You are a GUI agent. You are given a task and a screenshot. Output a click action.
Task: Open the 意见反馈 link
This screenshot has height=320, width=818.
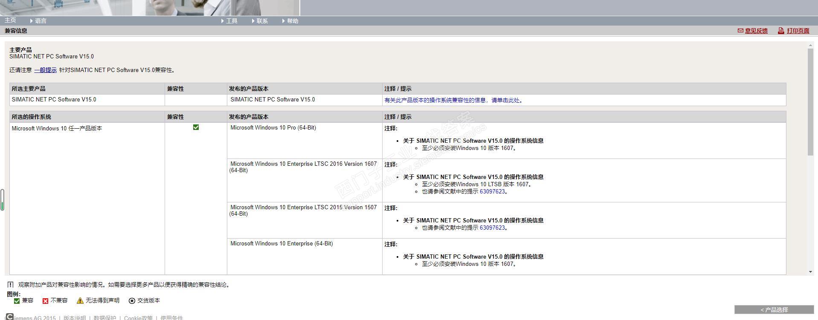pos(756,31)
